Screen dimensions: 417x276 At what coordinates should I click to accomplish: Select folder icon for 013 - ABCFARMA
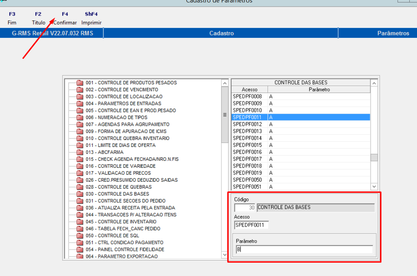[x=80, y=152]
